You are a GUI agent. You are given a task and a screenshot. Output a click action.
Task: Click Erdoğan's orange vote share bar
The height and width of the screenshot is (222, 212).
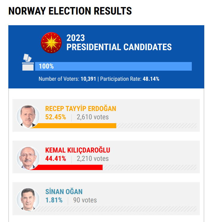coord(74,126)
